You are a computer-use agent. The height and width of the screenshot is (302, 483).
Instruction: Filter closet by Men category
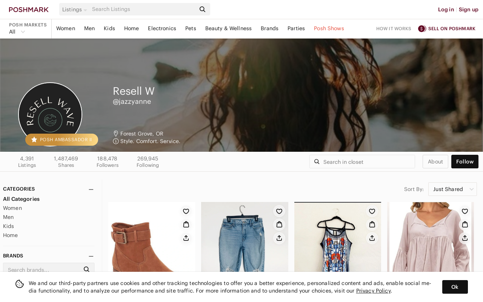pos(8,217)
